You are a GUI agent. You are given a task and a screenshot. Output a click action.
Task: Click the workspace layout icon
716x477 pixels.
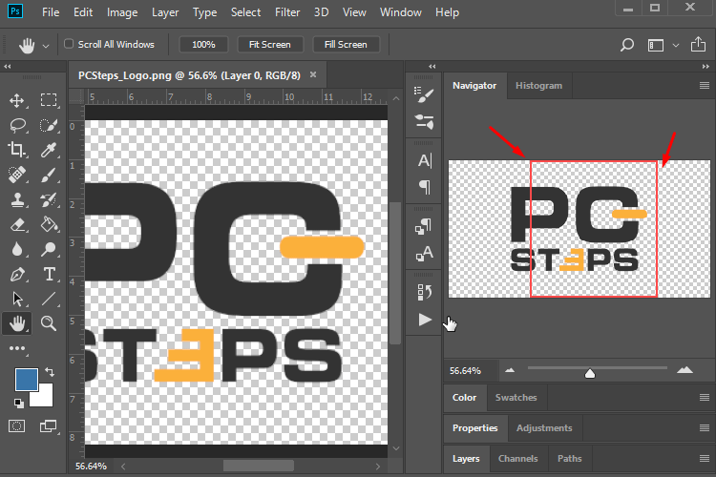[656, 45]
